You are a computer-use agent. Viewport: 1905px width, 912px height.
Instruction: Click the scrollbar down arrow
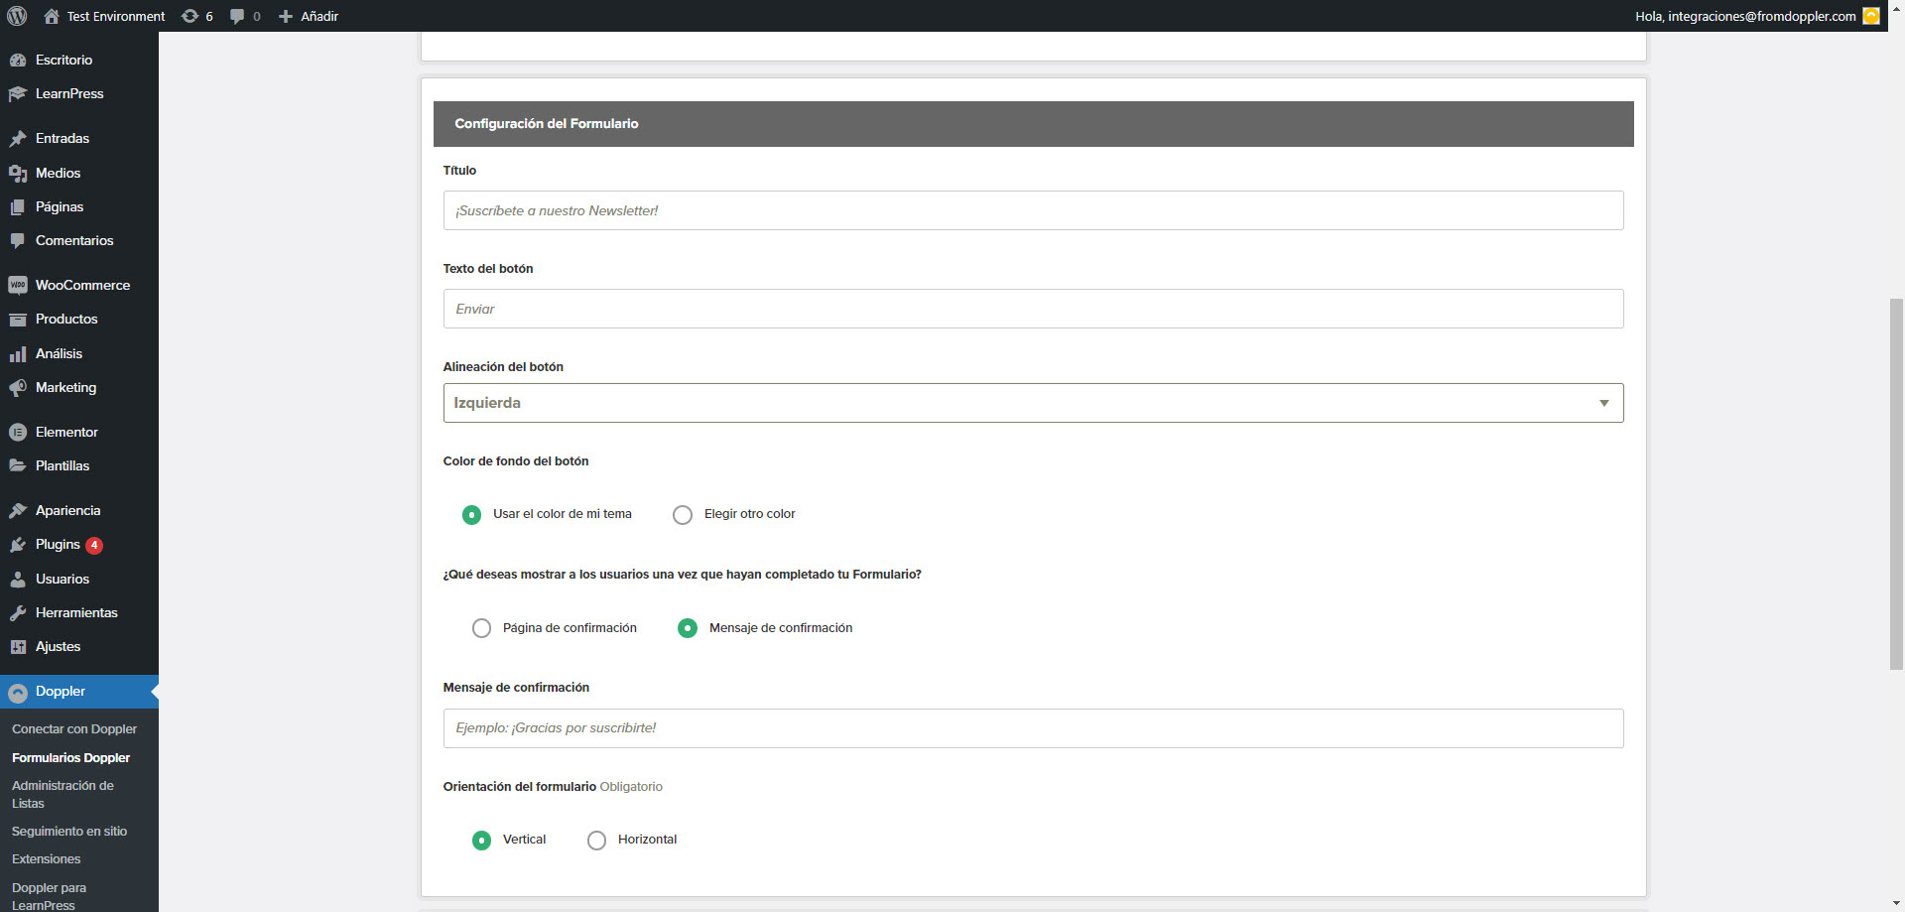[1896, 903]
